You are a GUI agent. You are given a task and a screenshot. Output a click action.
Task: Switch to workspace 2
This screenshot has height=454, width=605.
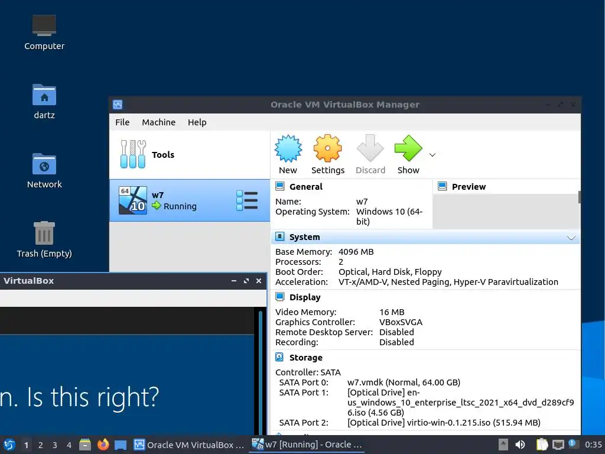(41, 445)
